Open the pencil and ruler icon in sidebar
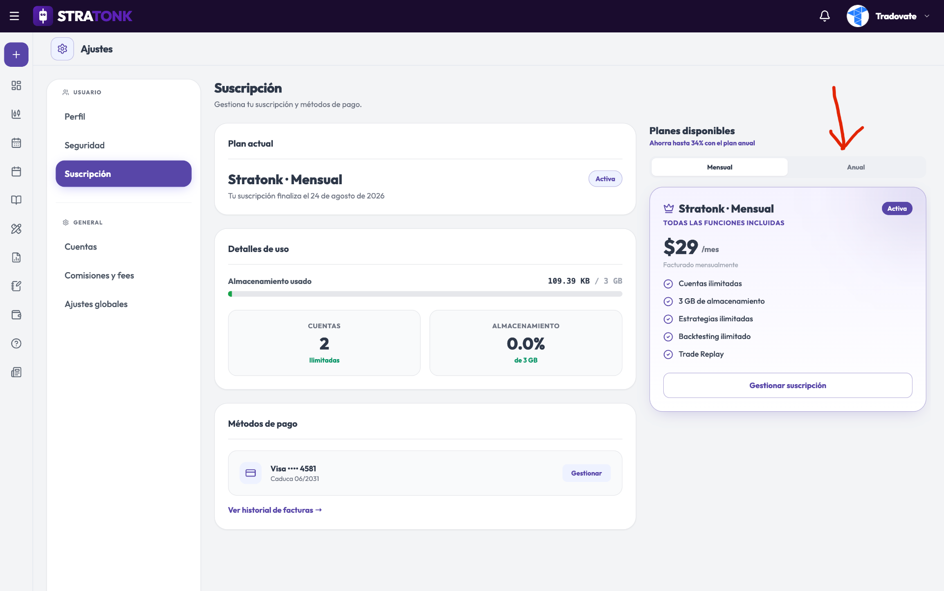The width and height of the screenshot is (944, 591). click(16, 229)
